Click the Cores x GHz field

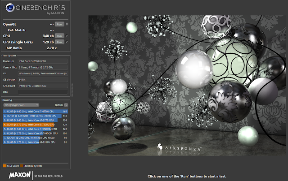[x=43, y=68]
